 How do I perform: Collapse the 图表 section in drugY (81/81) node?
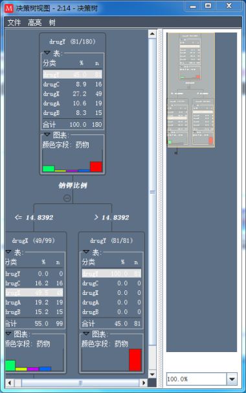tap(86, 334)
